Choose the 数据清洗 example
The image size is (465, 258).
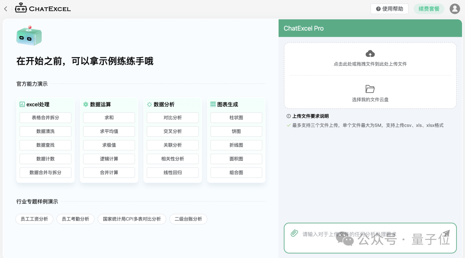(45, 131)
